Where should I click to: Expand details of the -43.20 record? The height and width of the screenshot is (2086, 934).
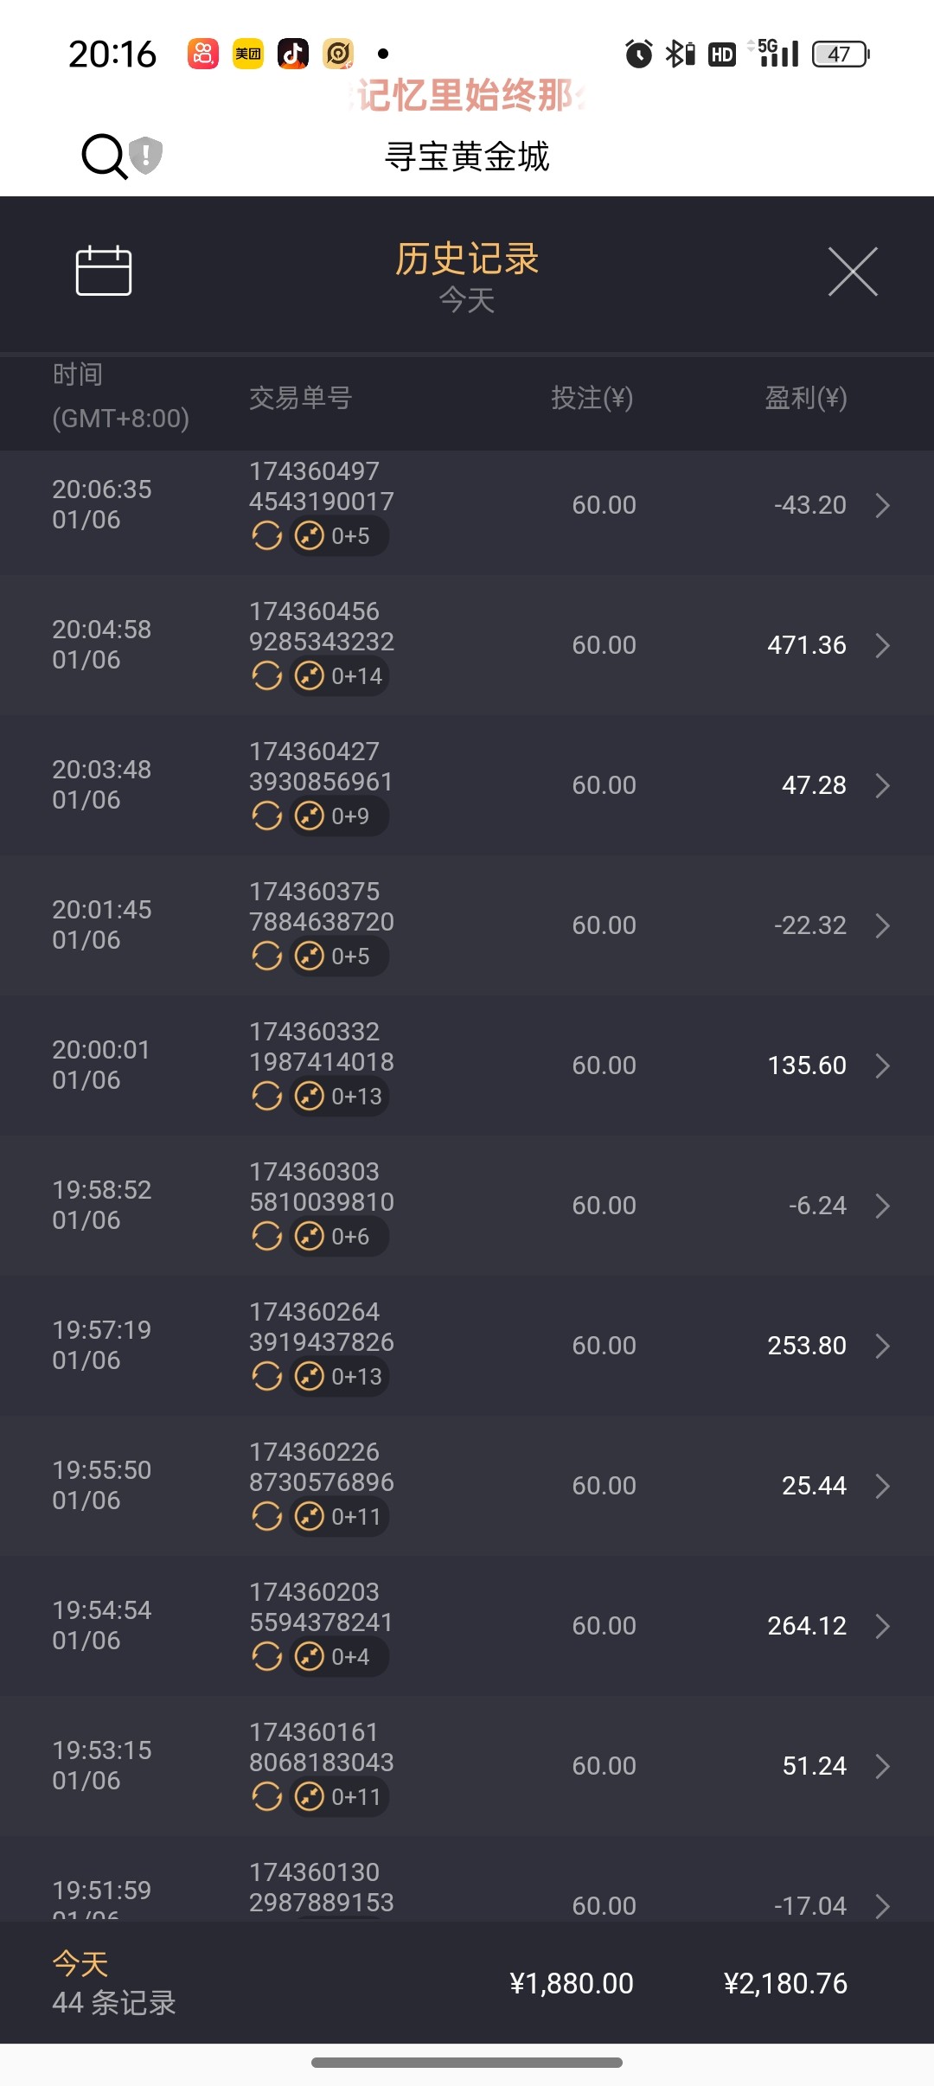tap(882, 505)
